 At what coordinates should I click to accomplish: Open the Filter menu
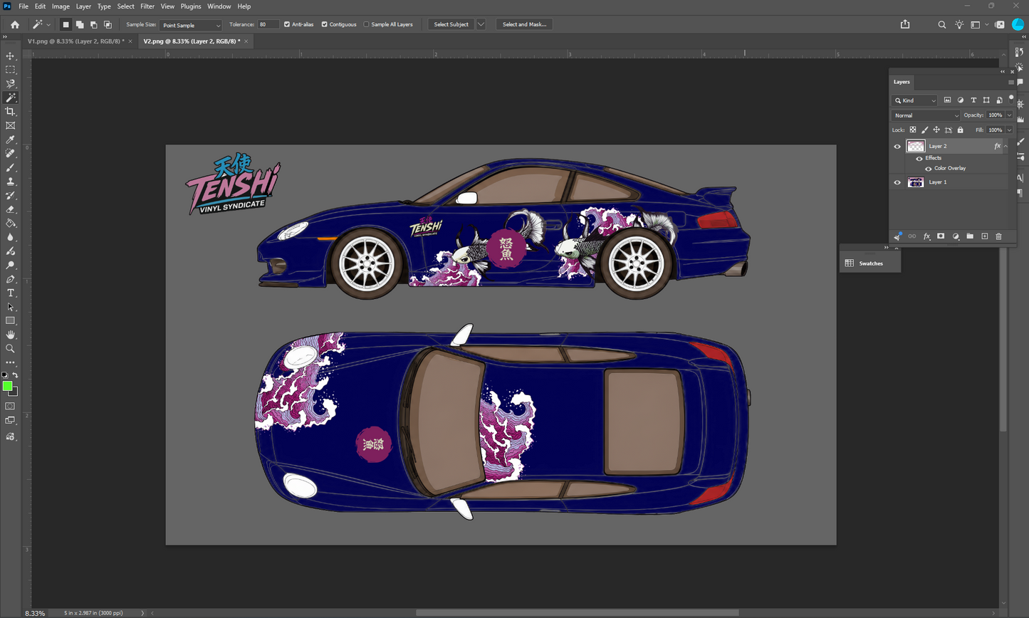coord(147,6)
